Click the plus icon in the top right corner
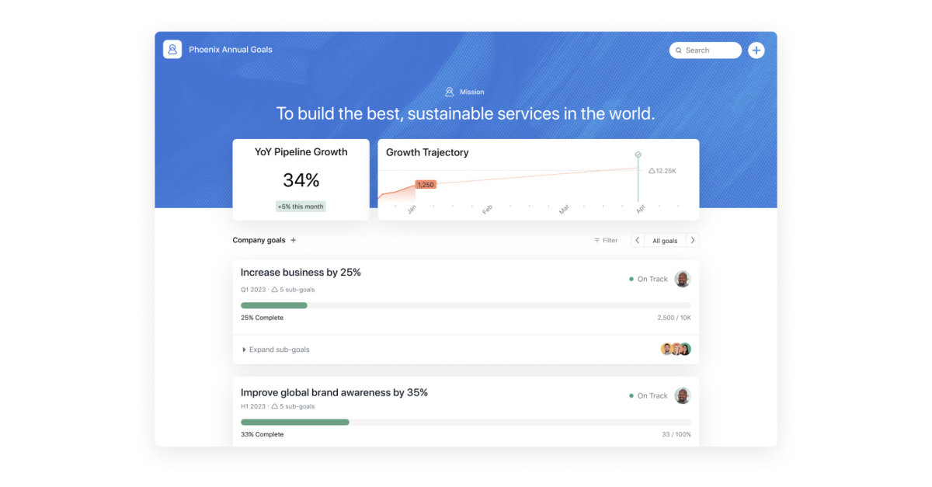 (x=756, y=50)
